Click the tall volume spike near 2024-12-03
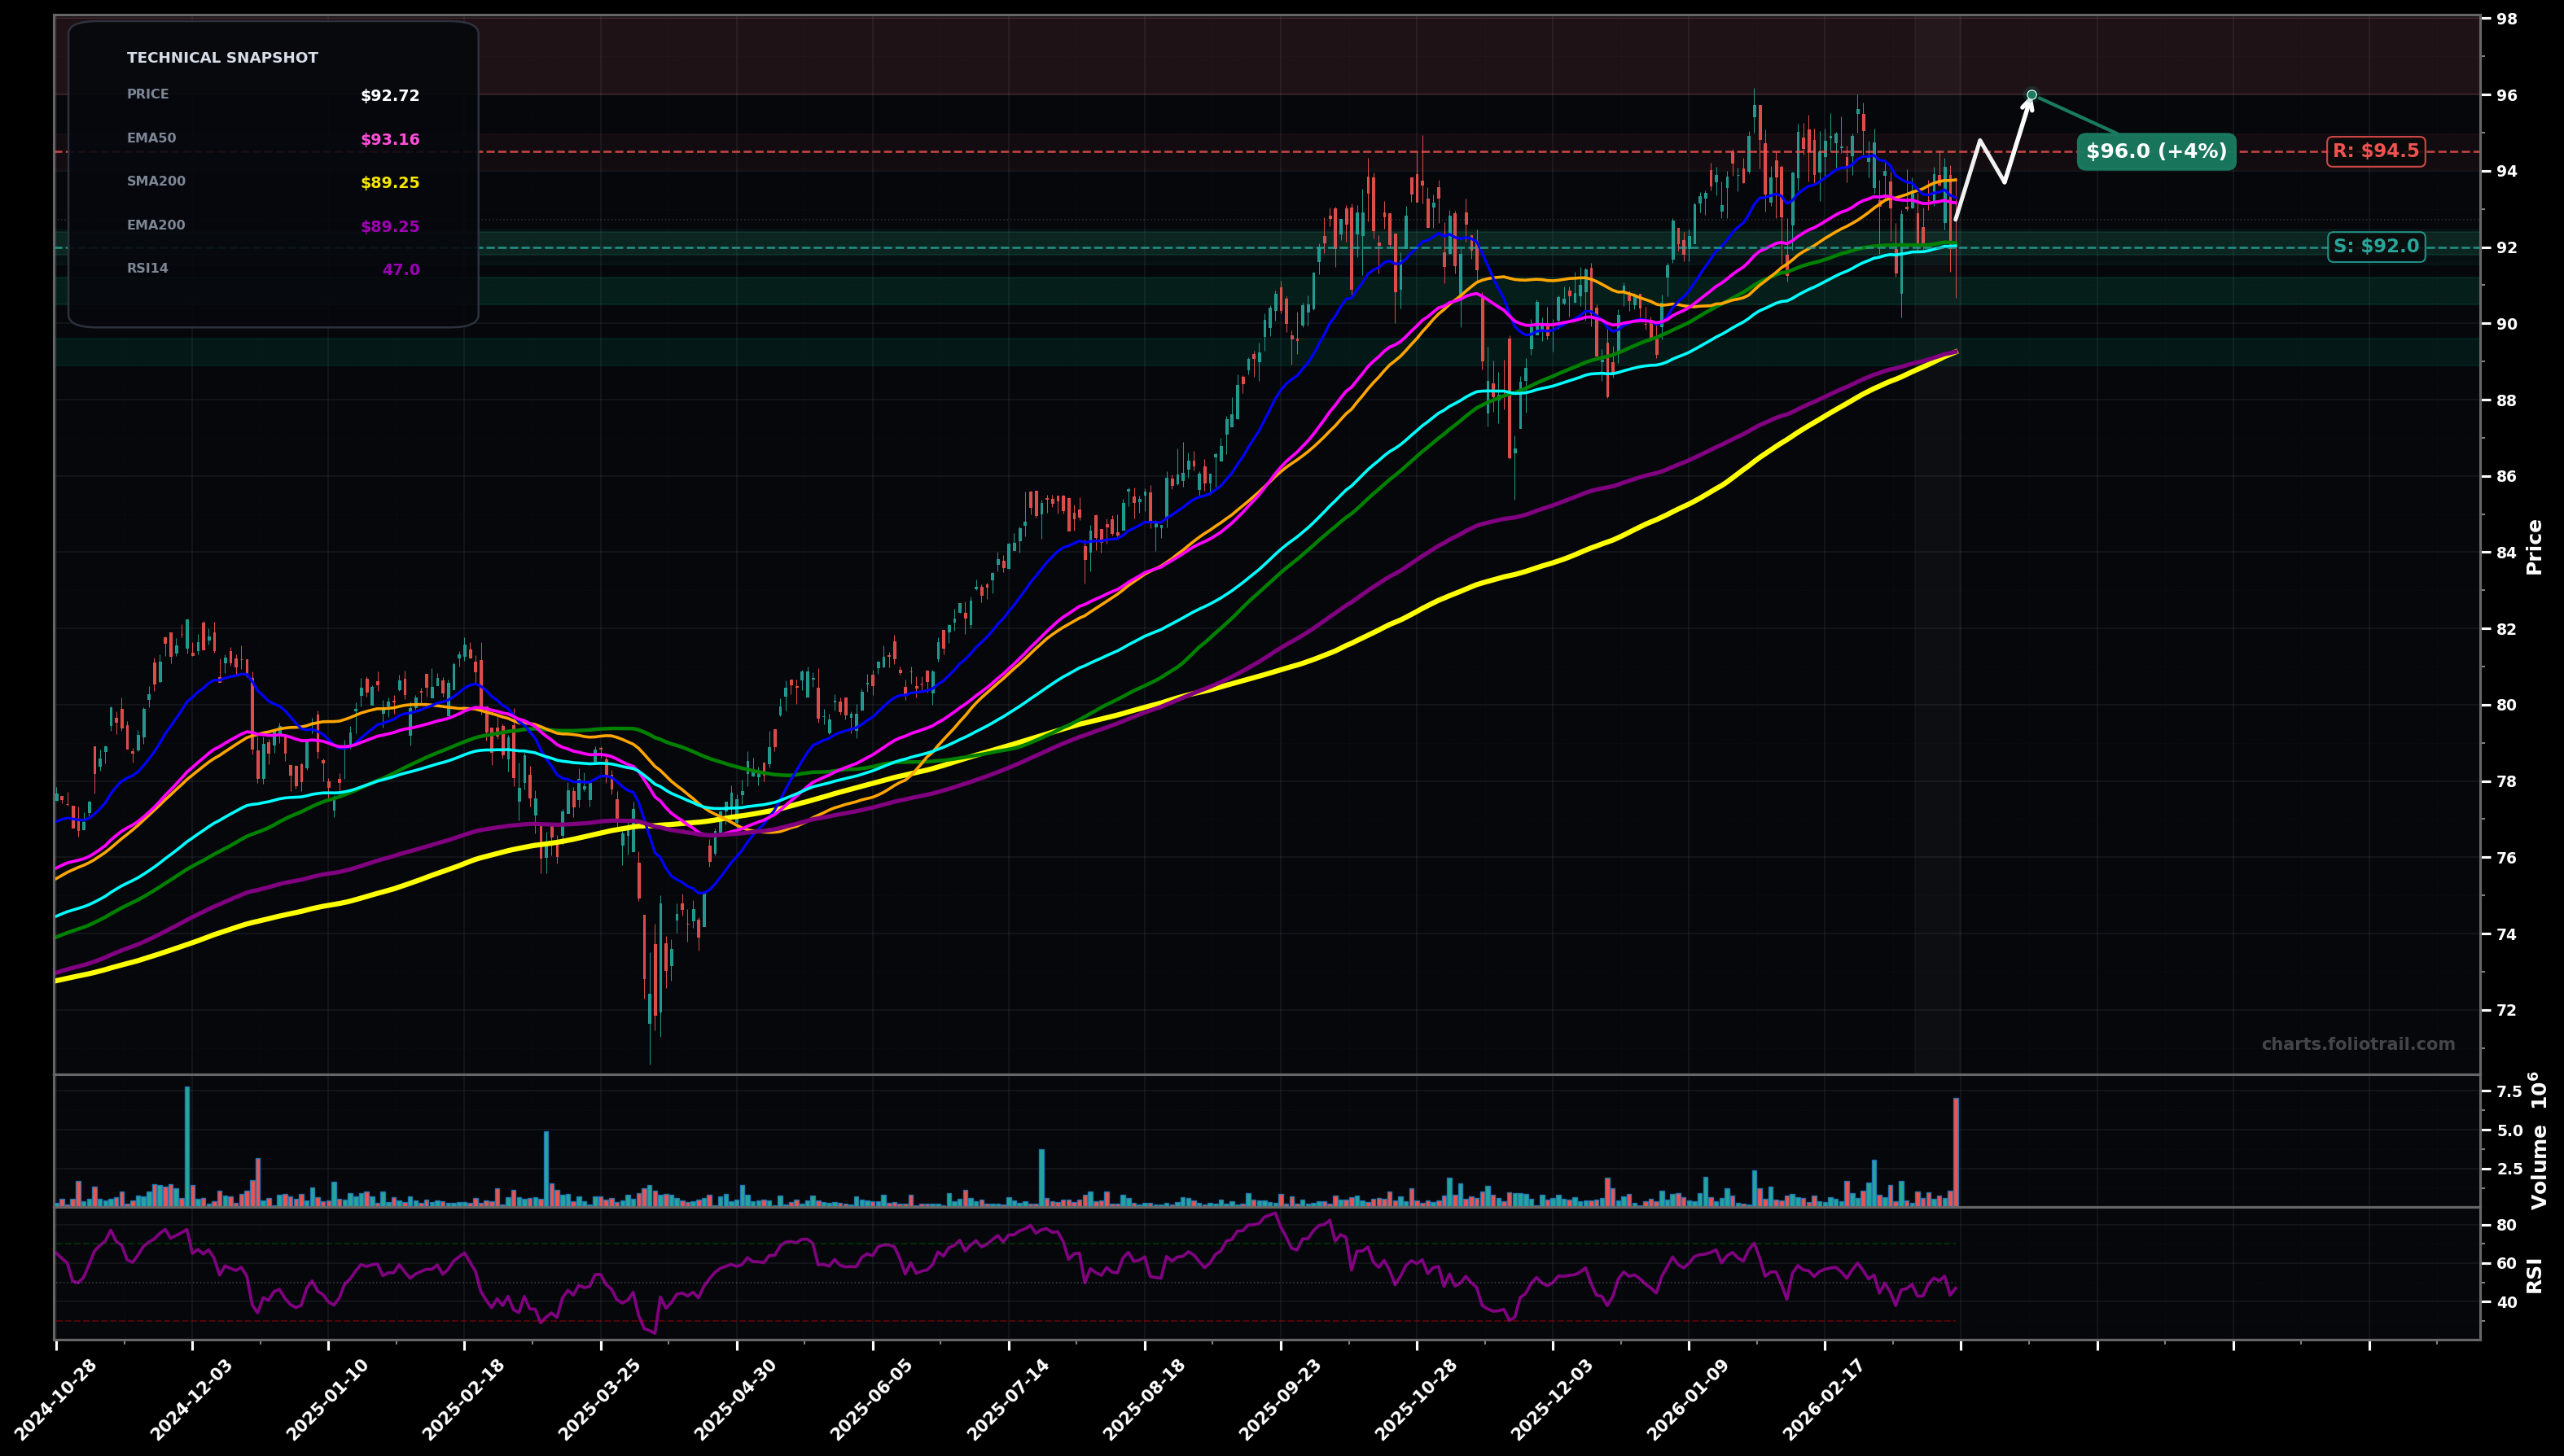Screen dimensions: 2564x1456 [187, 1146]
